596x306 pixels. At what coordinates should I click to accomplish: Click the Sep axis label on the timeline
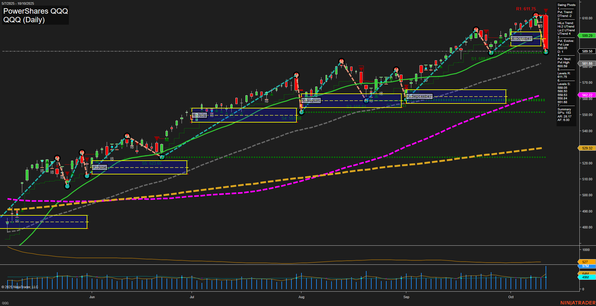406,297
